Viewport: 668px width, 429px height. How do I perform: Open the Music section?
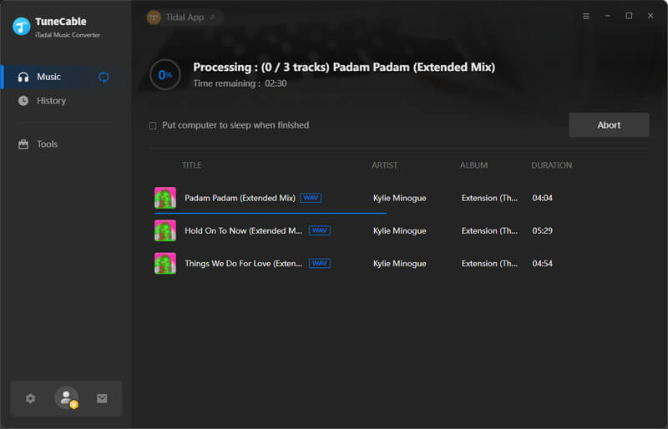[x=48, y=77]
